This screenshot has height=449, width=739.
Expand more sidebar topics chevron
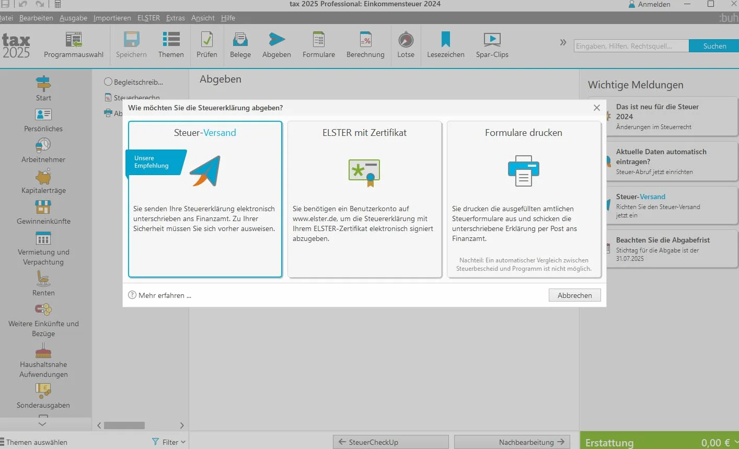(x=43, y=424)
